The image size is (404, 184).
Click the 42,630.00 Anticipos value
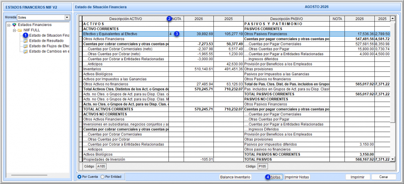[x=228, y=64]
